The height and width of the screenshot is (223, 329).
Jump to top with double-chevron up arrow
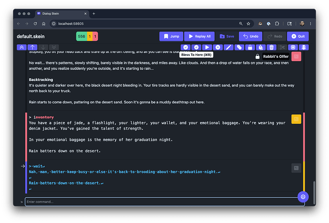click(21, 47)
